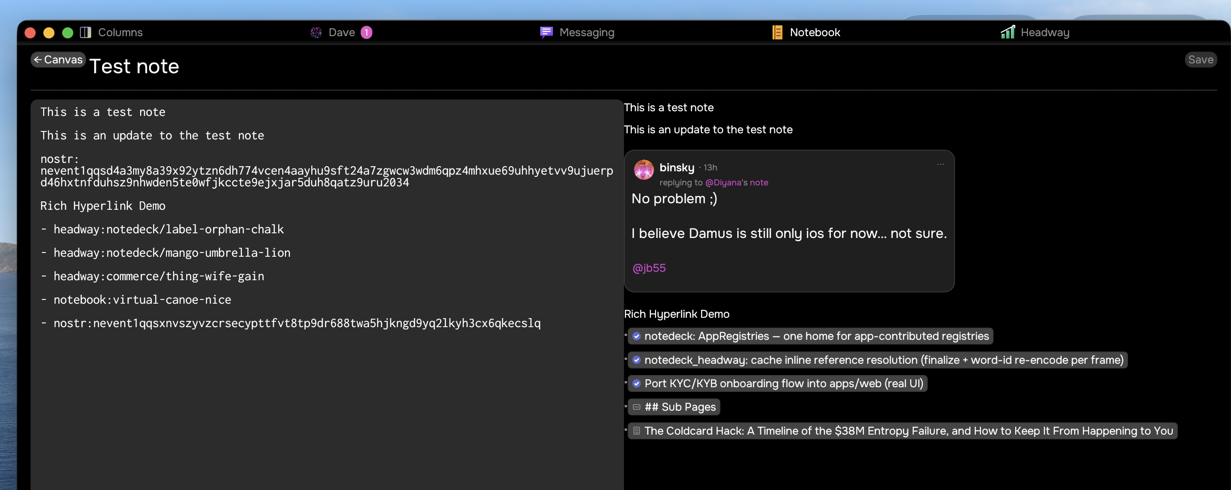Go back to Canvas
1231x490 pixels.
click(58, 60)
